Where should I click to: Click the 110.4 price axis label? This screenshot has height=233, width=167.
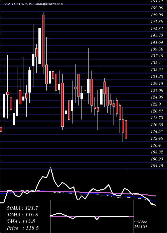coord(156,145)
